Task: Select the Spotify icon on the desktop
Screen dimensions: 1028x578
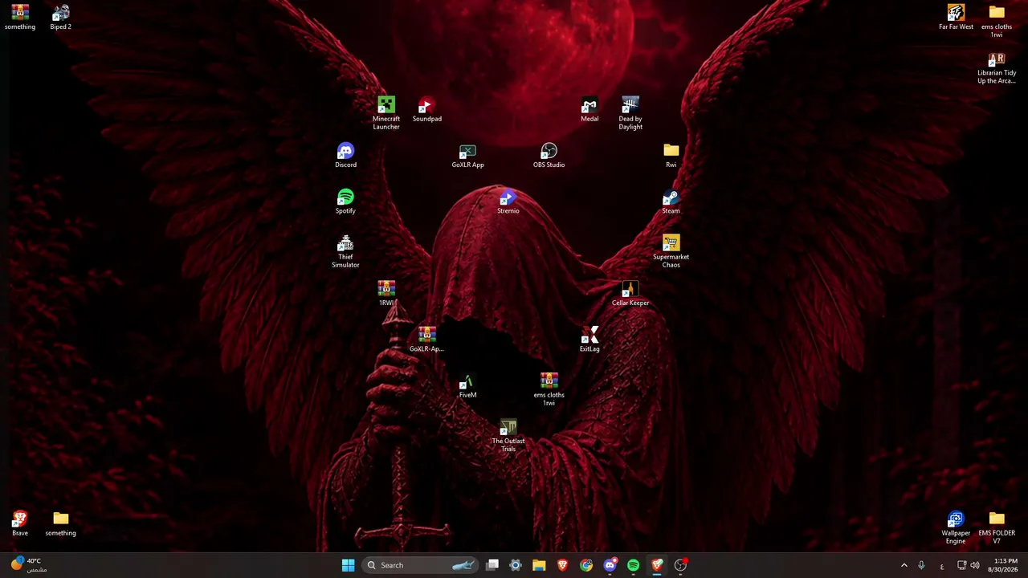Action: (x=345, y=201)
